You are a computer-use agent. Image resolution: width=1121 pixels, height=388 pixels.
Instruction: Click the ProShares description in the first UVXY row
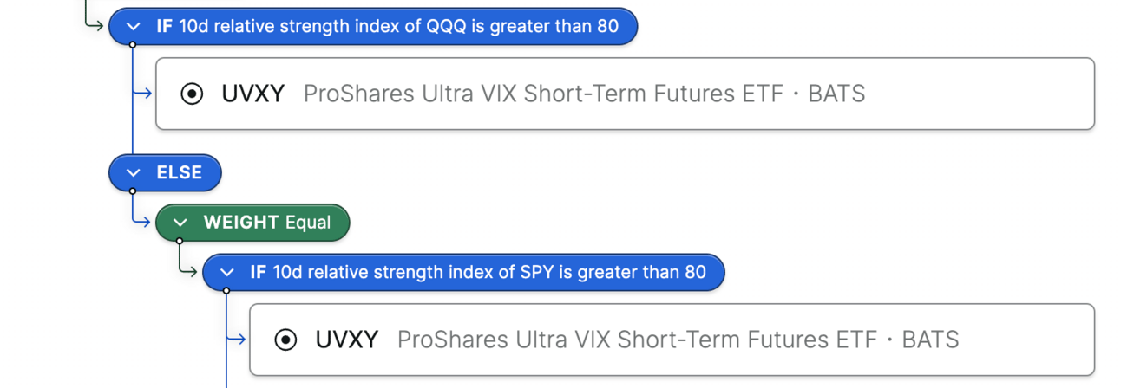pyautogui.click(x=584, y=94)
